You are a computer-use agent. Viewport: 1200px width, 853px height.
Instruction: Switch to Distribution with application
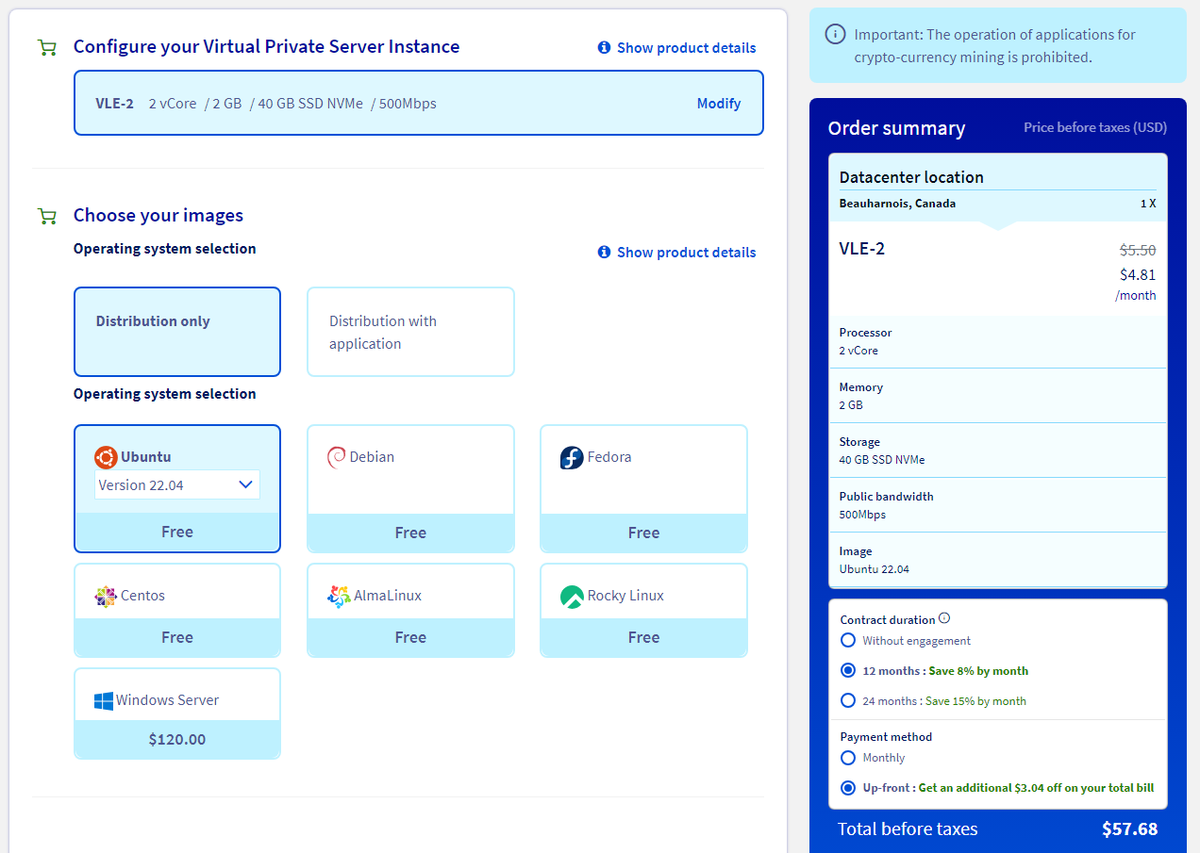click(x=410, y=332)
